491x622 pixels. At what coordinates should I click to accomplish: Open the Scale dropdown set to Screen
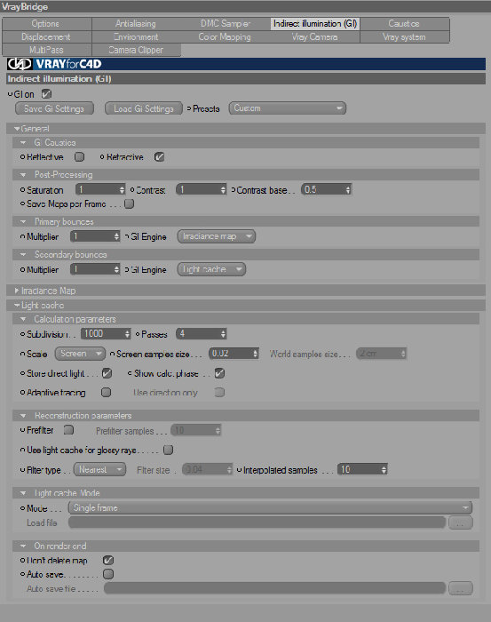(x=80, y=354)
